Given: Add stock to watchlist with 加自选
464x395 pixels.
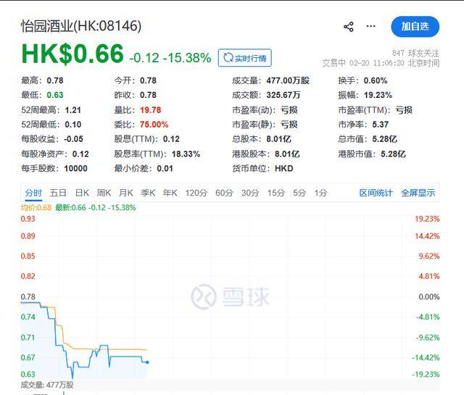Looking at the screenshot, I should pos(415,27).
